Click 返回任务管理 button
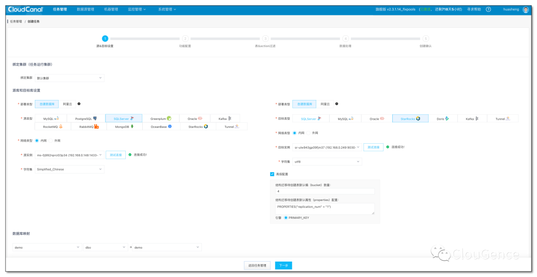Screen dimensions: 537x277 [x=257, y=266]
